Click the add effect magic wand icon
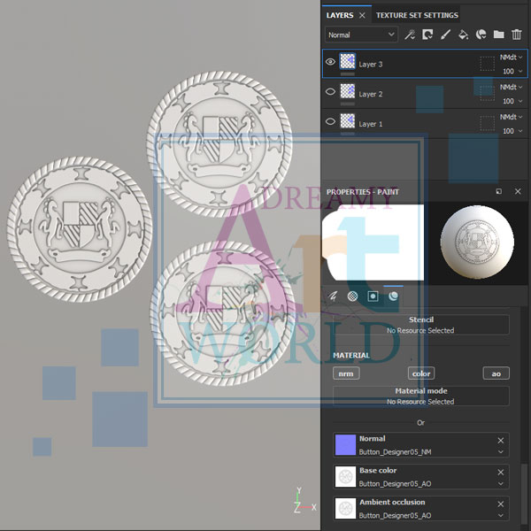The image size is (531, 531). [410, 35]
